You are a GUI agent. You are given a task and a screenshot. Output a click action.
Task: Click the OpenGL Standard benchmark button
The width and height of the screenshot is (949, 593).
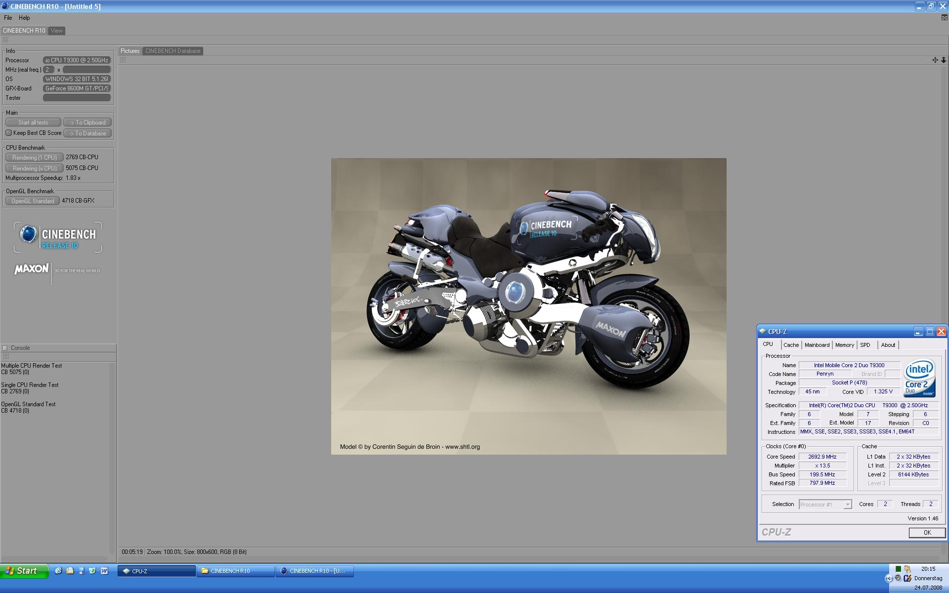coord(33,201)
